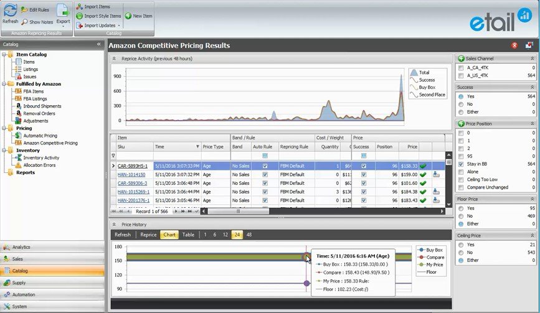Collapse the Ceiling Price filter panel

(x=532, y=236)
